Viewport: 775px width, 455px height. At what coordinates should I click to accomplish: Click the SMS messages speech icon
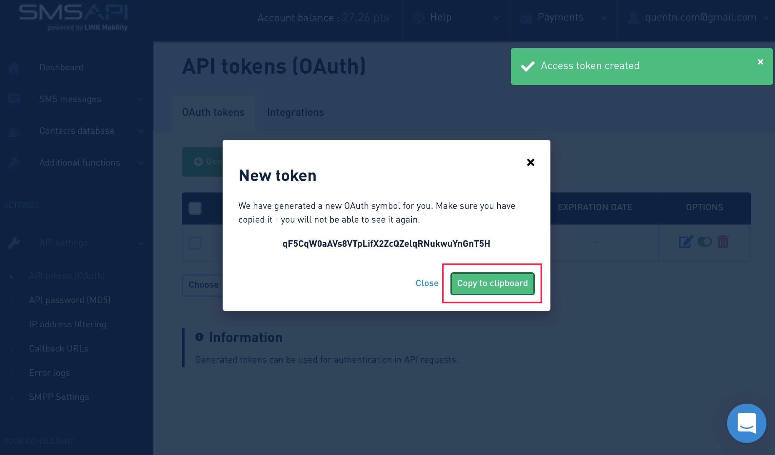click(x=14, y=99)
